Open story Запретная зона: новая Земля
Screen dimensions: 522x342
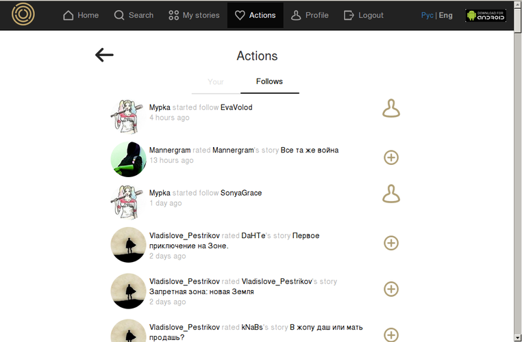201,292
